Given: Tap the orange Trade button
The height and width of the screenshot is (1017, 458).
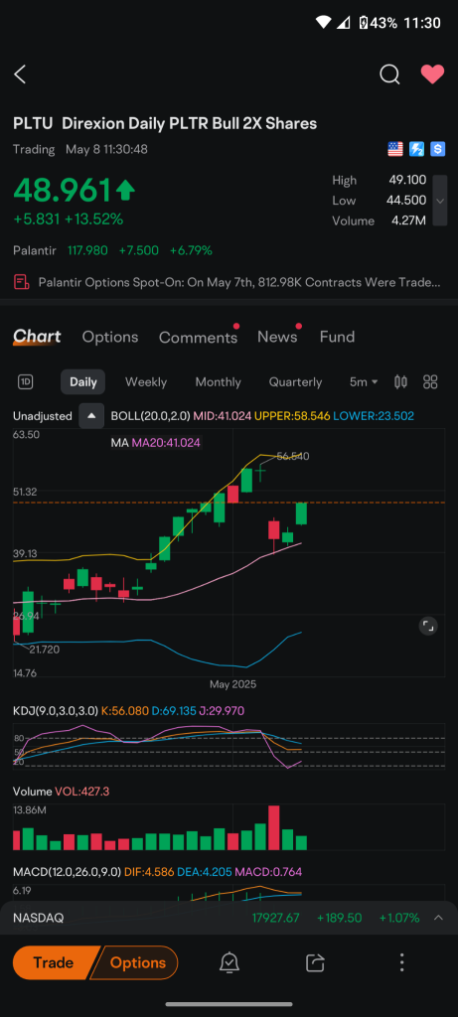Looking at the screenshot, I should (x=54, y=962).
